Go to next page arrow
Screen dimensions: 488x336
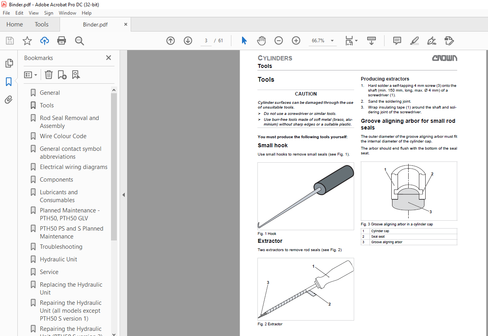[188, 41]
